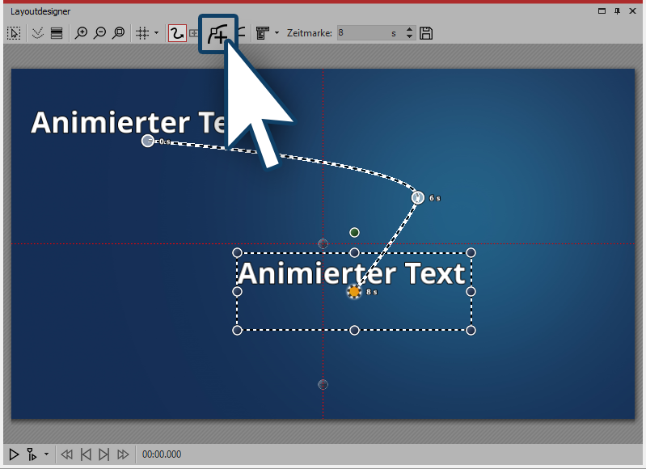Select the 6 s motion path keyframe
Screen dimensions: 646x469
click(x=418, y=197)
